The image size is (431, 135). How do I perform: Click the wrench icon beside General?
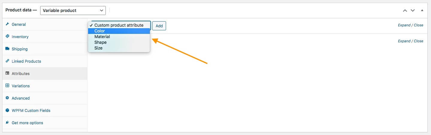pos(7,24)
